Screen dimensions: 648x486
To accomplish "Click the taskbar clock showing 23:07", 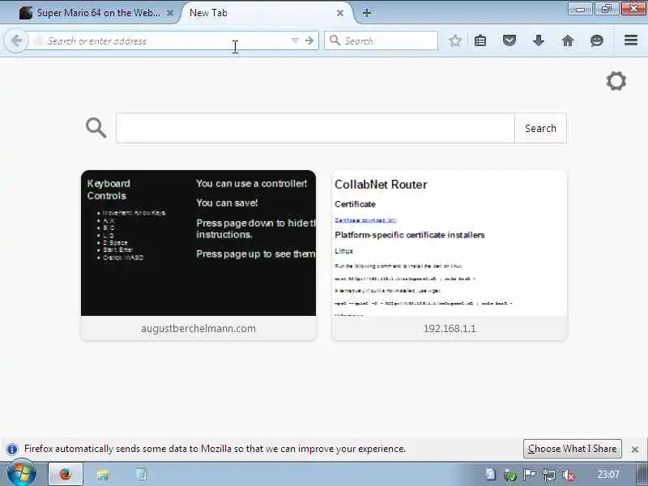I will [x=608, y=474].
